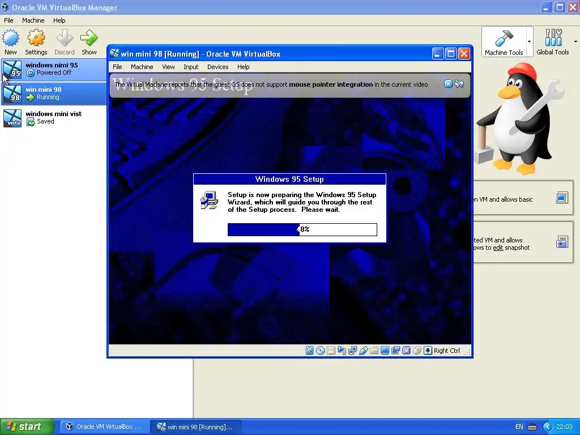Click the floppy disk status icon
This screenshot has width=580, height=435.
coord(331,350)
